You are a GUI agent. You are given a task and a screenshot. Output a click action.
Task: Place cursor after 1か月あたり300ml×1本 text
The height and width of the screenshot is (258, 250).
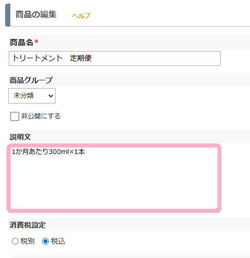[x=85, y=152]
